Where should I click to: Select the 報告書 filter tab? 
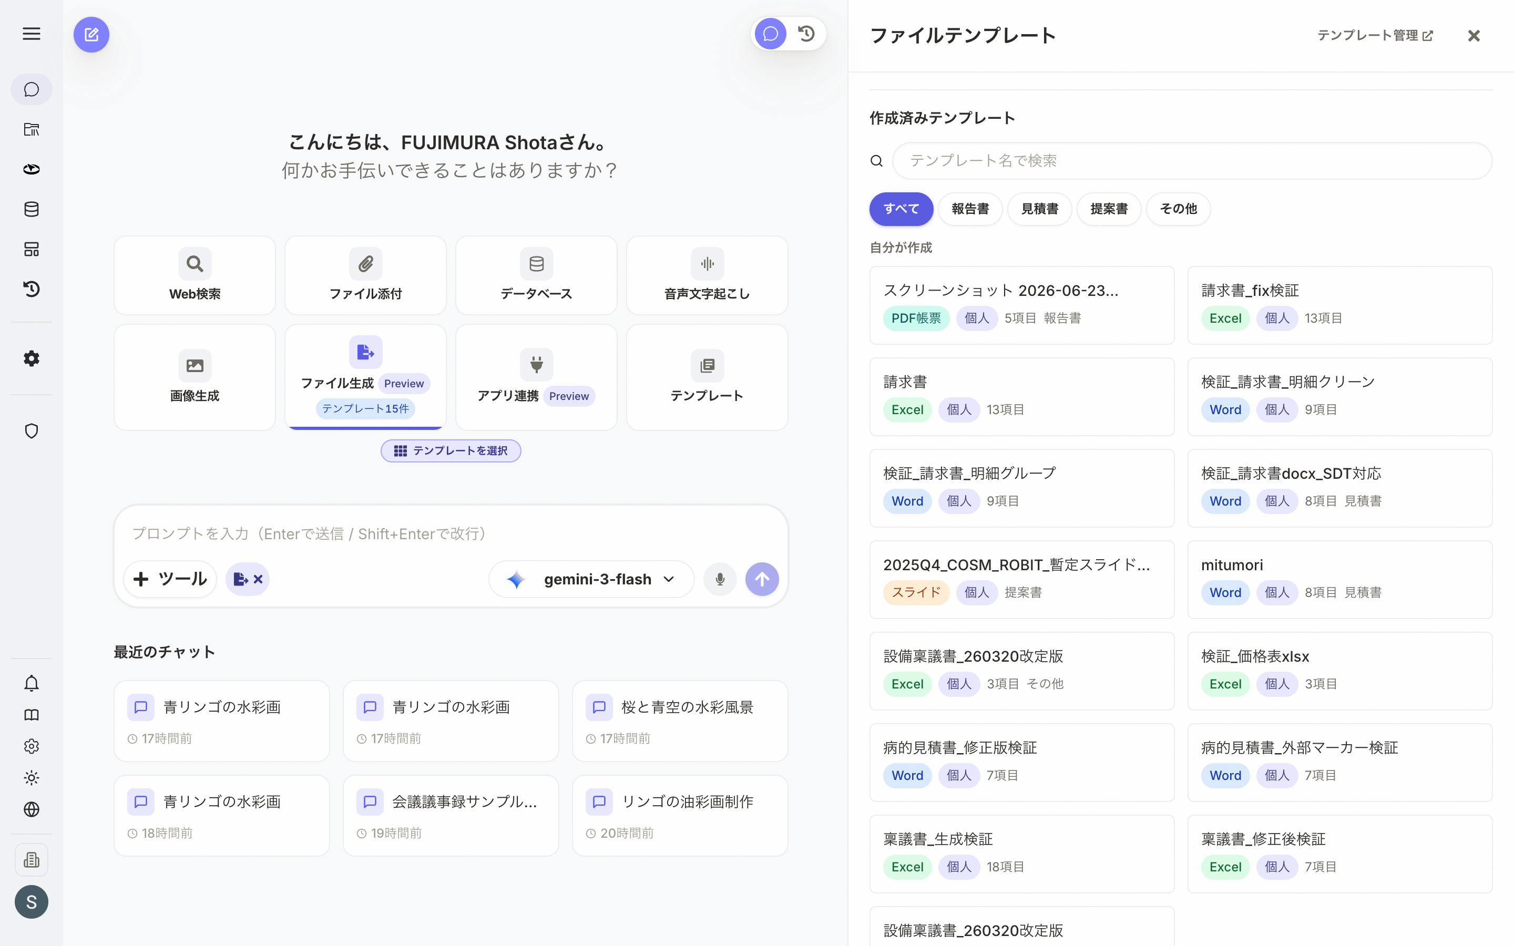point(970,209)
